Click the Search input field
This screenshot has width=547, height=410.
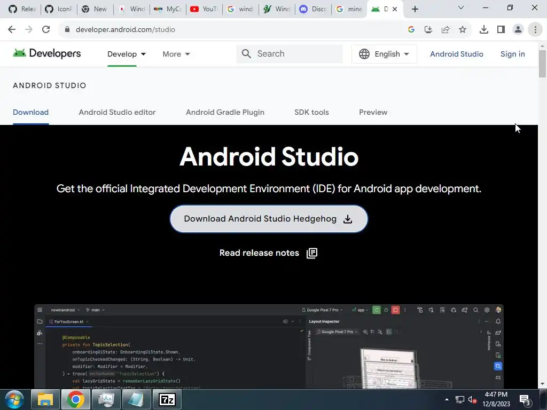(x=290, y=54)
